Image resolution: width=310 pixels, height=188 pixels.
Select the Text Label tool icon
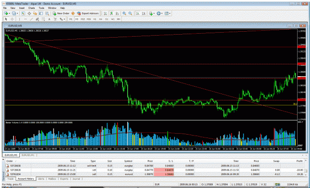pos(55,19)
